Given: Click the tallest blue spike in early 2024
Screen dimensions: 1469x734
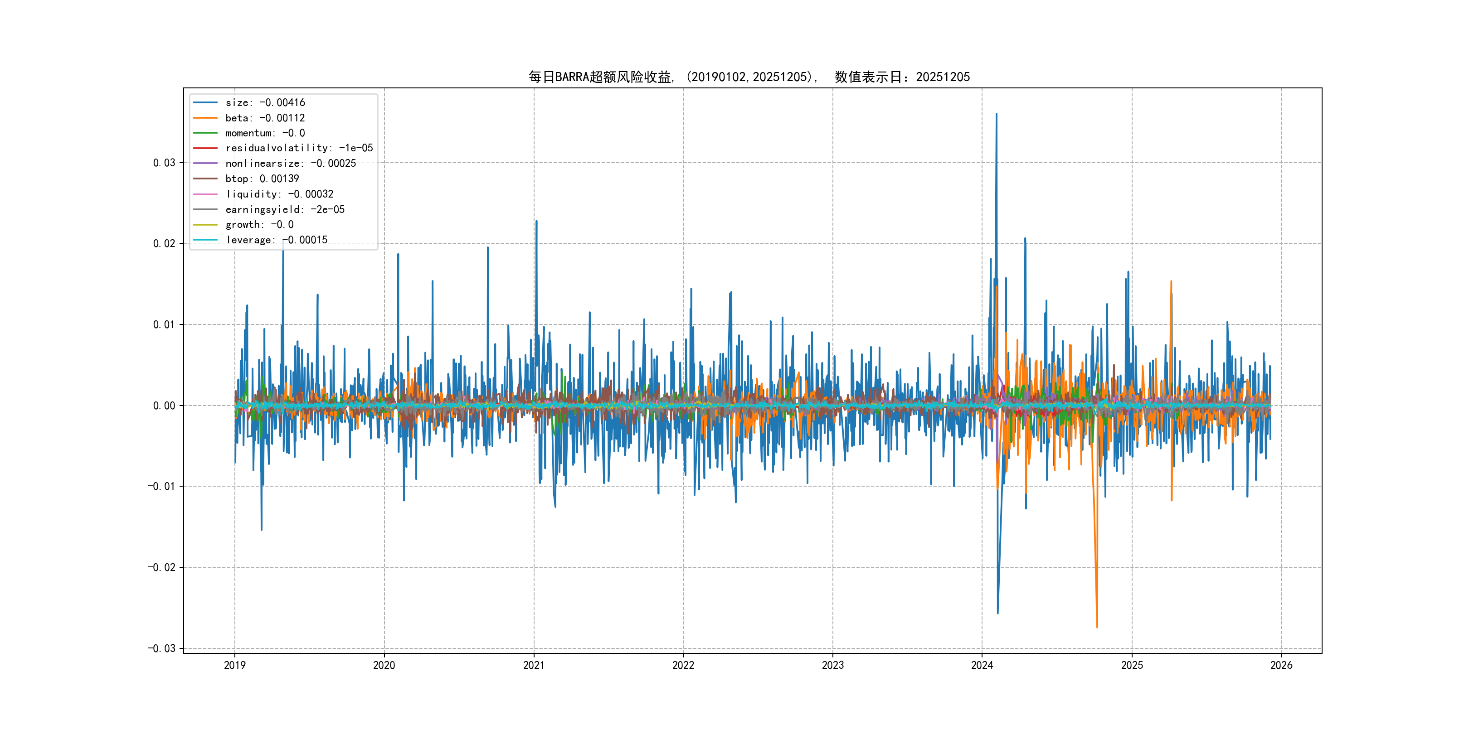Looking at the screenshot, I should pos(996,117).
